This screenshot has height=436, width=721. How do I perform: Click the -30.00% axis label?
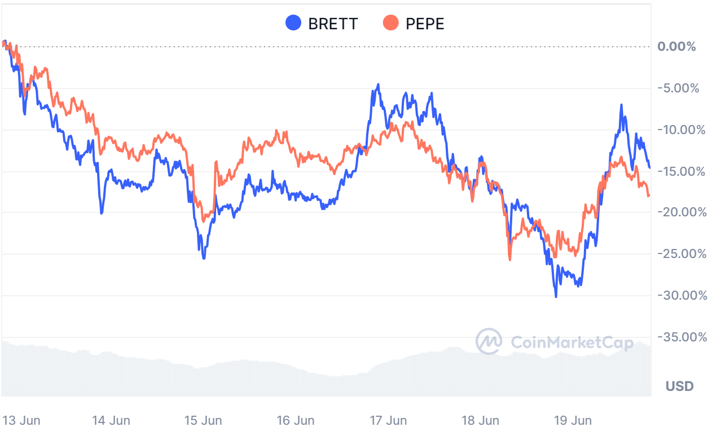(681, 295)
